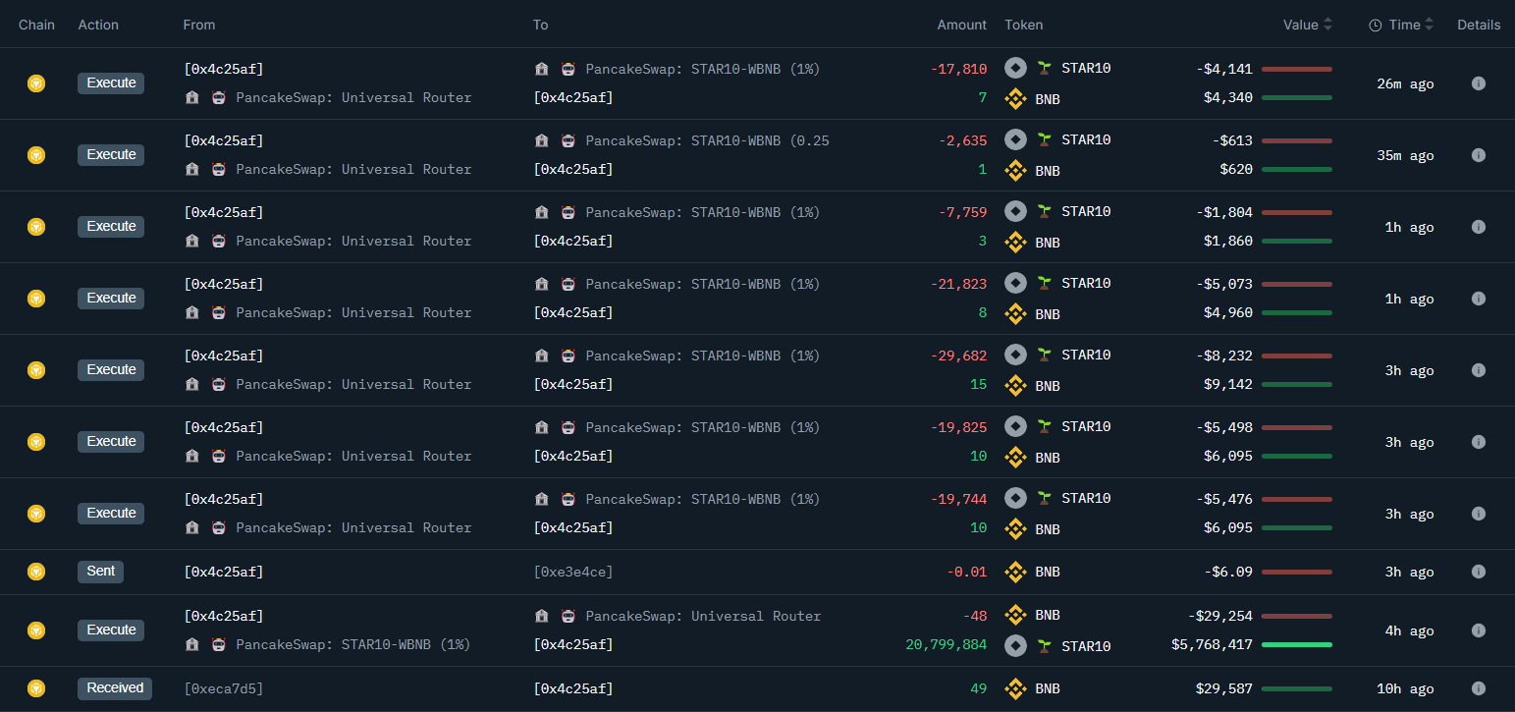Click the Action column header
Viewport: 1515px width, 712px height.
click(99, 25)
